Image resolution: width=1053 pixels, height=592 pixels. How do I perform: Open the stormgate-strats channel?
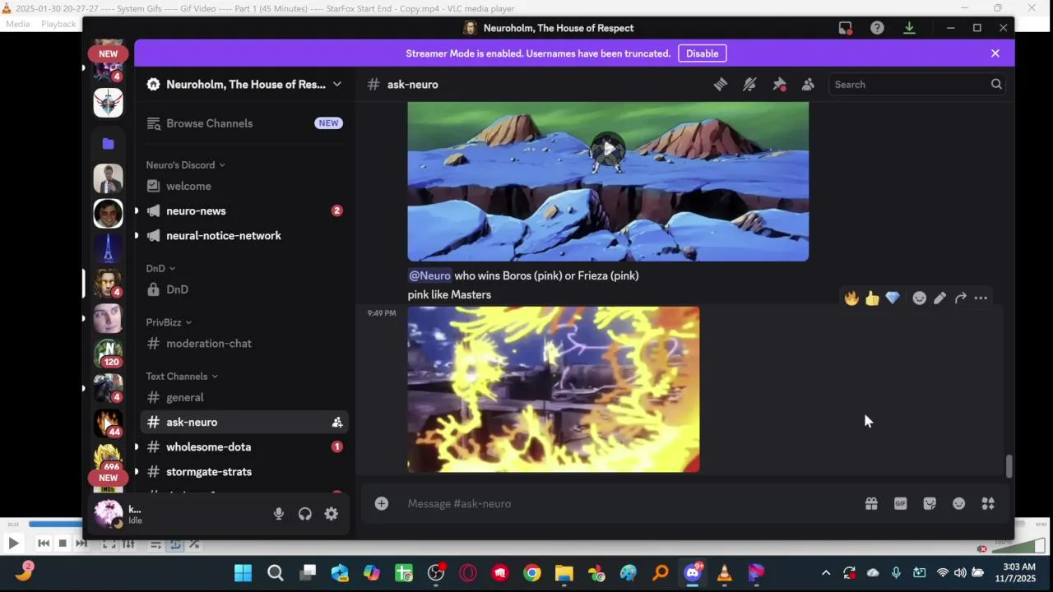(x=244, y=471)
